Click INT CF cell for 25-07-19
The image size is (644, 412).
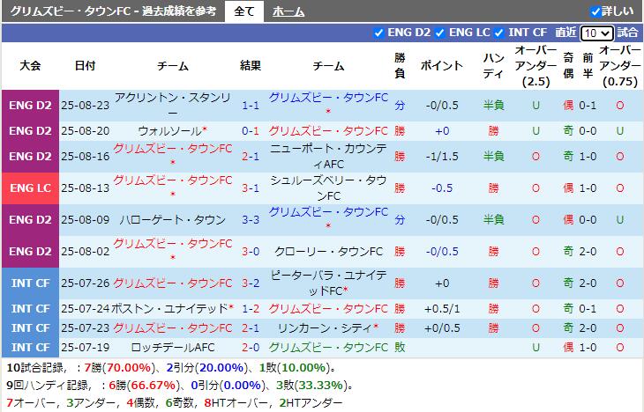[30, 347]
